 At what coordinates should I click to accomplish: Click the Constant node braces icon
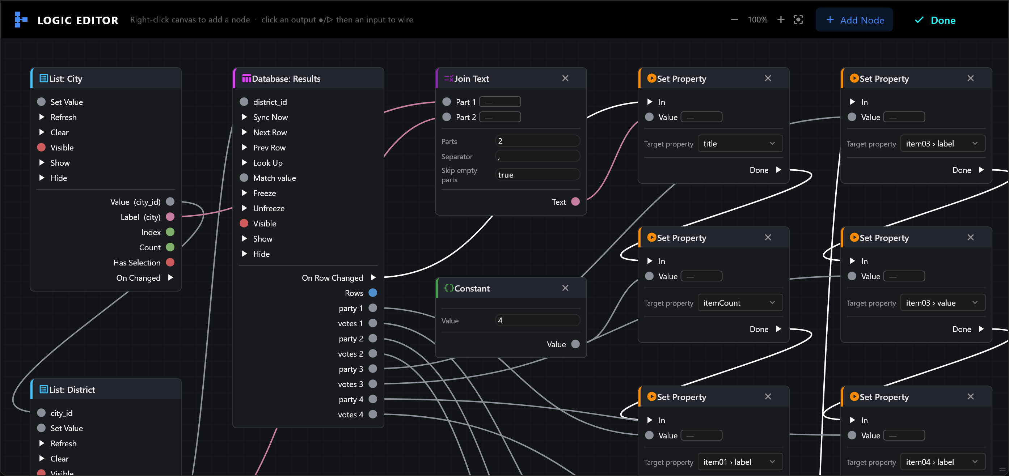tap(449, 288)
